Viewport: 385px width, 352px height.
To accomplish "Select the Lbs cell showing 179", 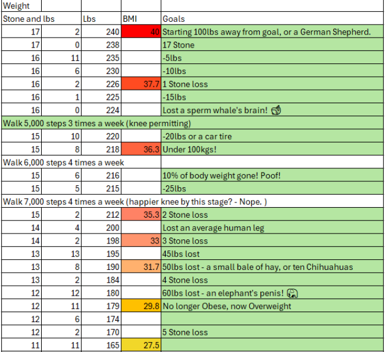I will click(101, 306).
